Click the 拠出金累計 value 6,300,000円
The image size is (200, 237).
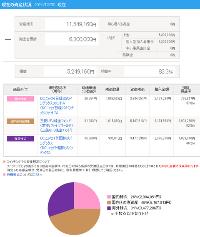pos(82,39)
